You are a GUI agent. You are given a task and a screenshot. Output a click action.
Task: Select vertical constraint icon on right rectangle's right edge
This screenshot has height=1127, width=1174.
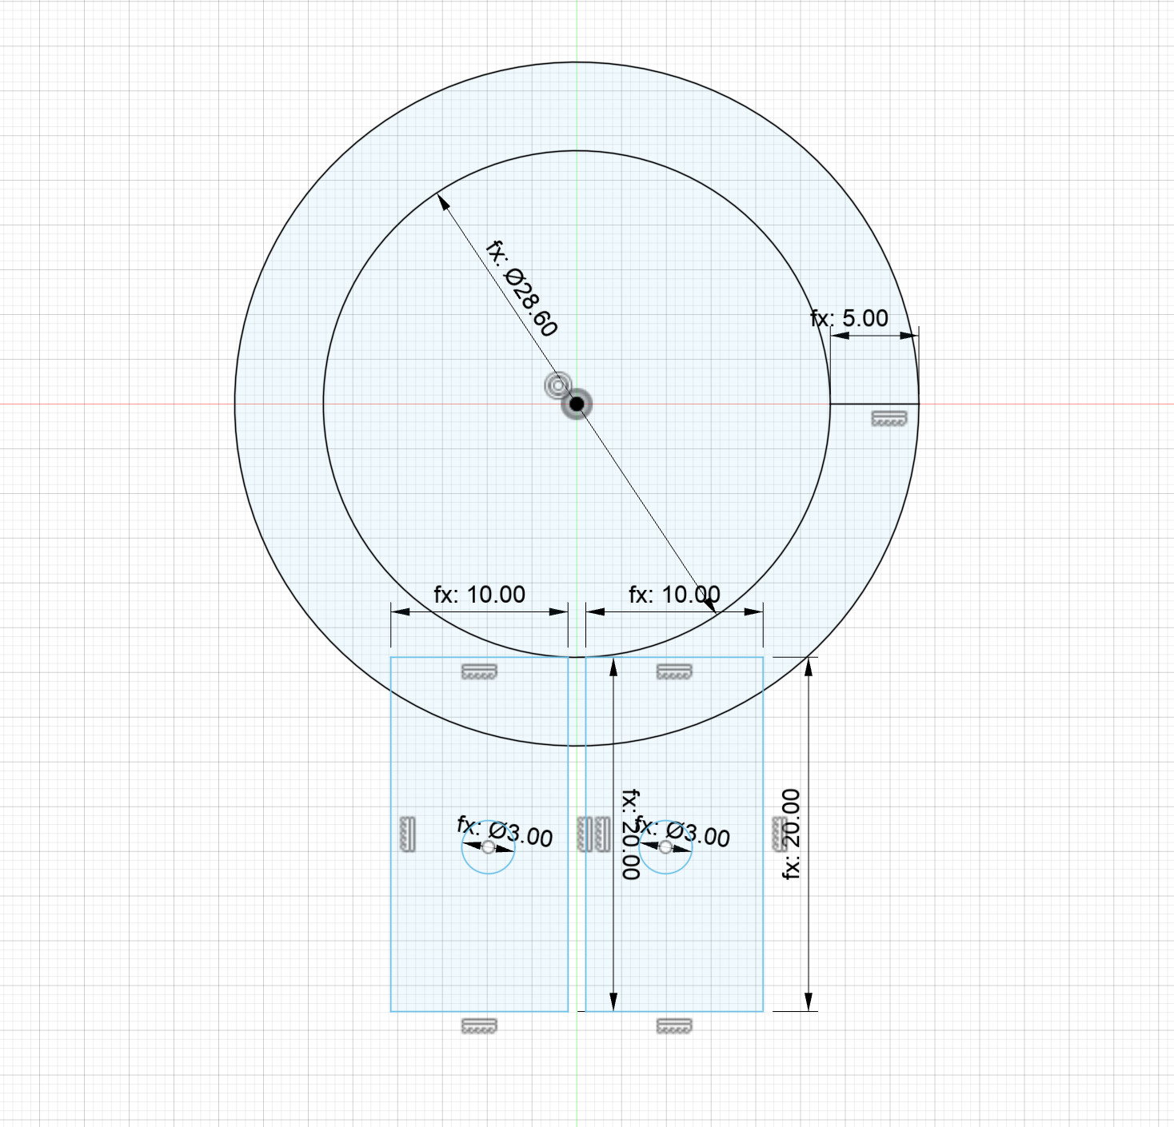pyautogui.click(x=778, y=834)
